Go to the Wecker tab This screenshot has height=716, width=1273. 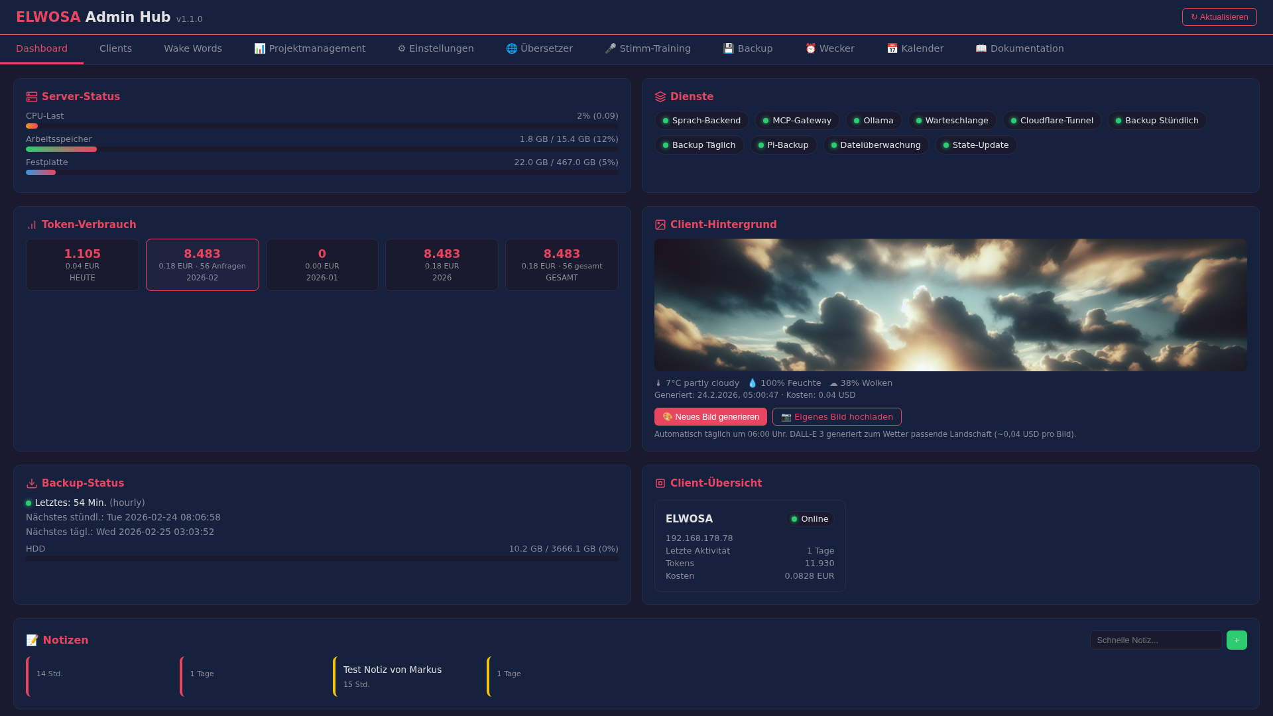[x=829, y=48]
